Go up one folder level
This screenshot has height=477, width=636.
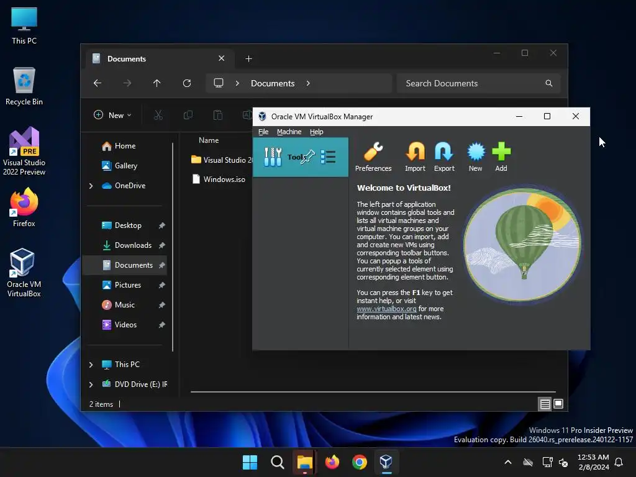pos(157,83)
